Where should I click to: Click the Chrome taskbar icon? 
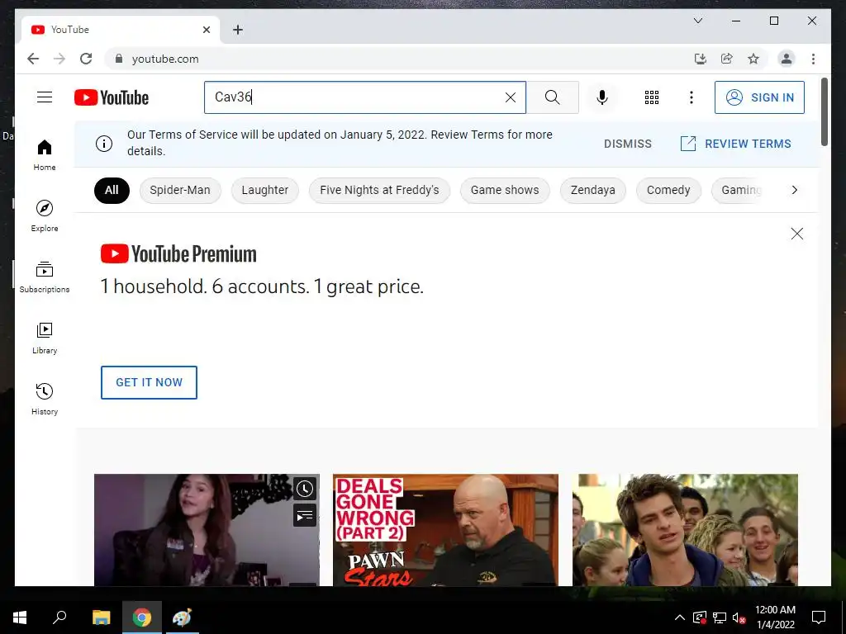[x=142, y=617]
